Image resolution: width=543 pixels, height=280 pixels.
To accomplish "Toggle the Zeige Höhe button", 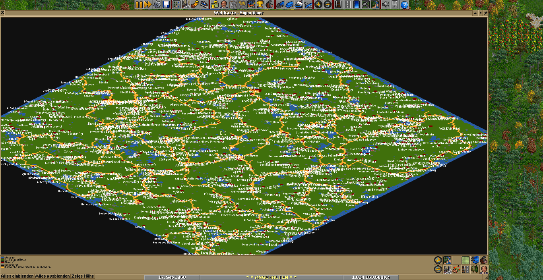I will pyautogui.click(x=83, y=276).
